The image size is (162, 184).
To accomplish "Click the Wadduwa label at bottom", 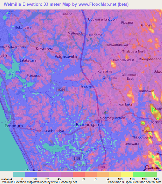I will click(35, 170).
